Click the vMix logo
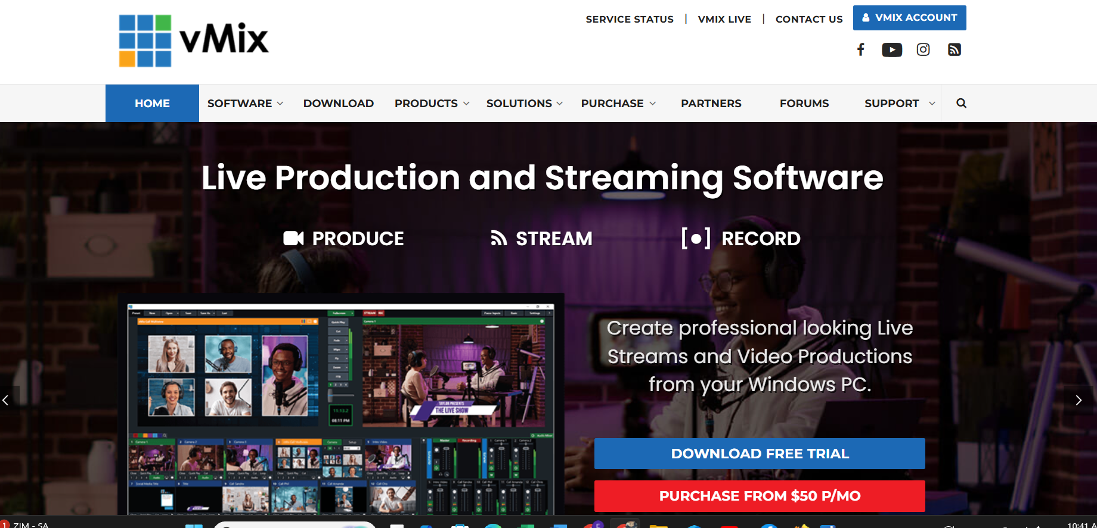Viewport: 1097px width, 528px height. pos(194,40)
